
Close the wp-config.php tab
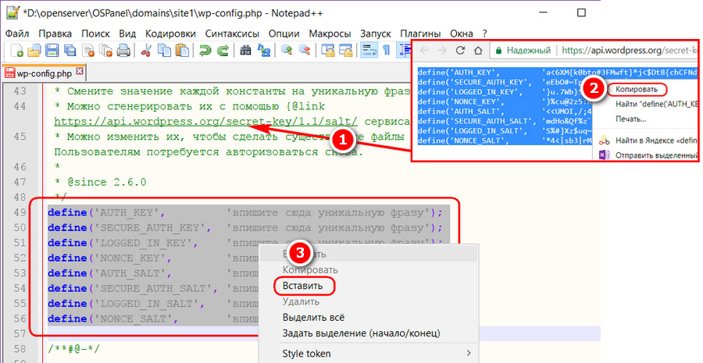80,71
